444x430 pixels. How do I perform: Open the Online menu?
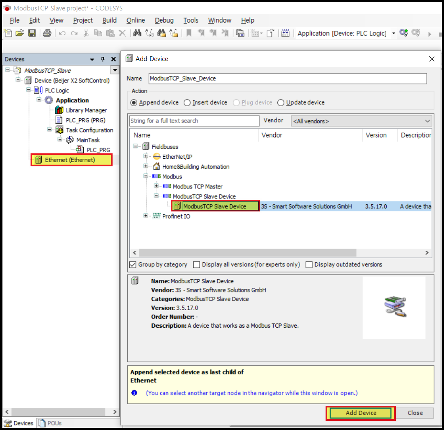pyautogui.click(x=136, y=20)
